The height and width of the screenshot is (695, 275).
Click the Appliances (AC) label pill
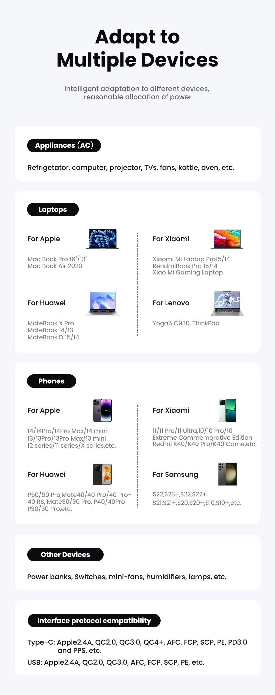(64, 145)
